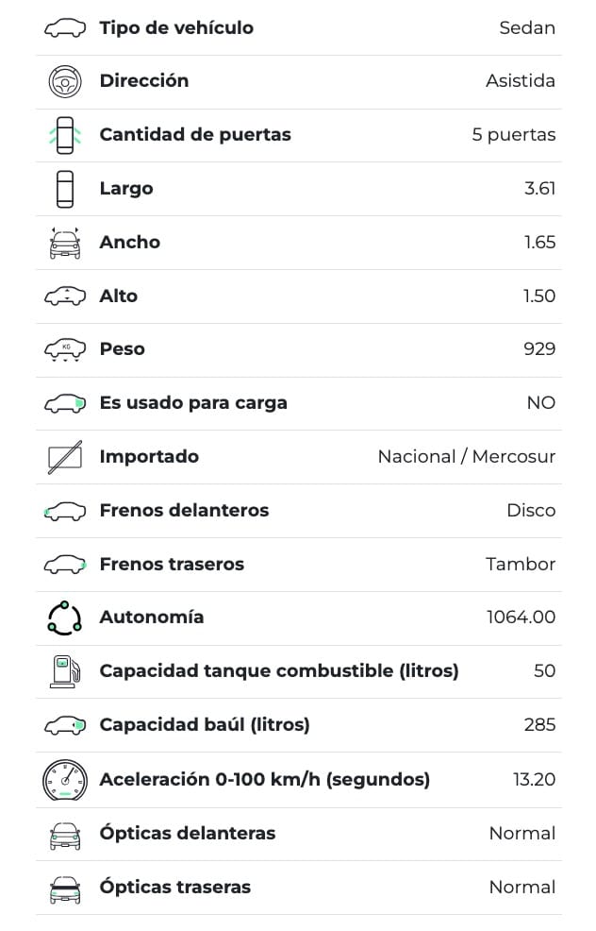The height and width of the screenshot is (931, 596).
Task: Click the Alto car height icon
Action: 64,296
